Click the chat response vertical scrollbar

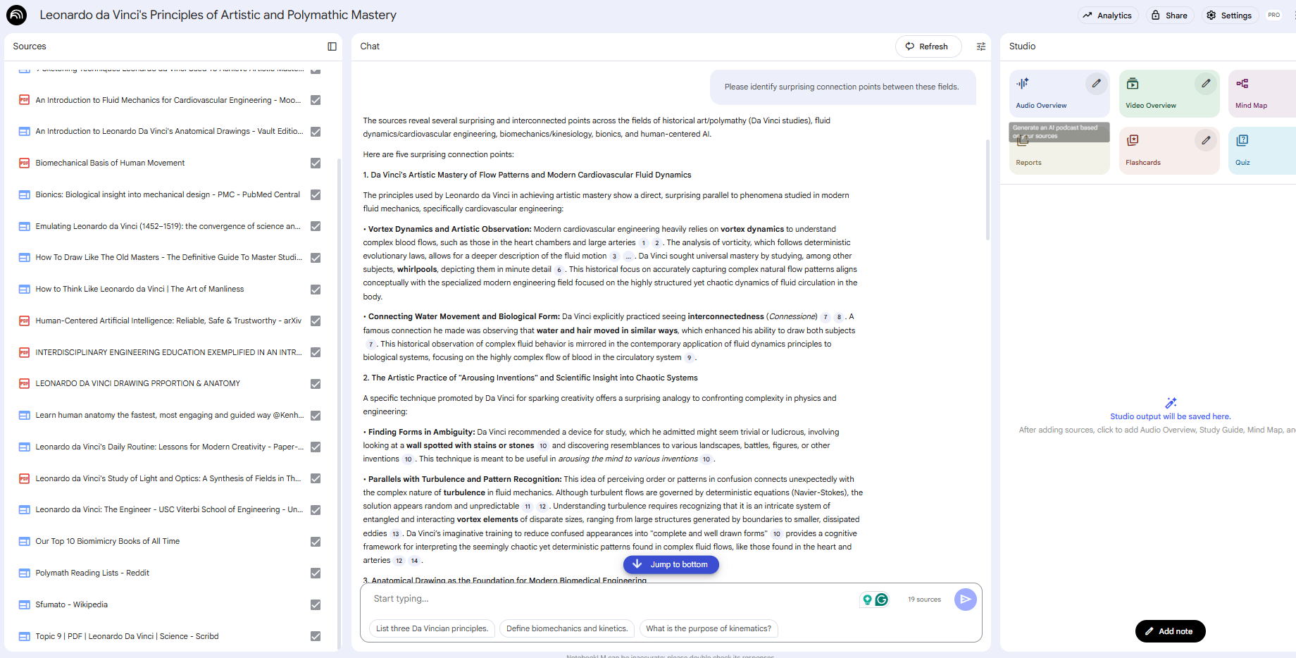987,190
